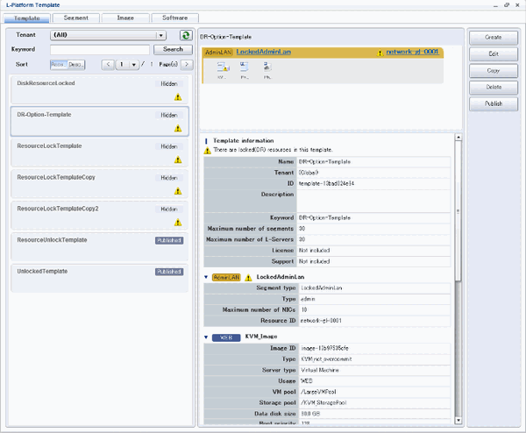Open the Tenant dropdown
Screen dimensions: 526x433
(160, 35)
